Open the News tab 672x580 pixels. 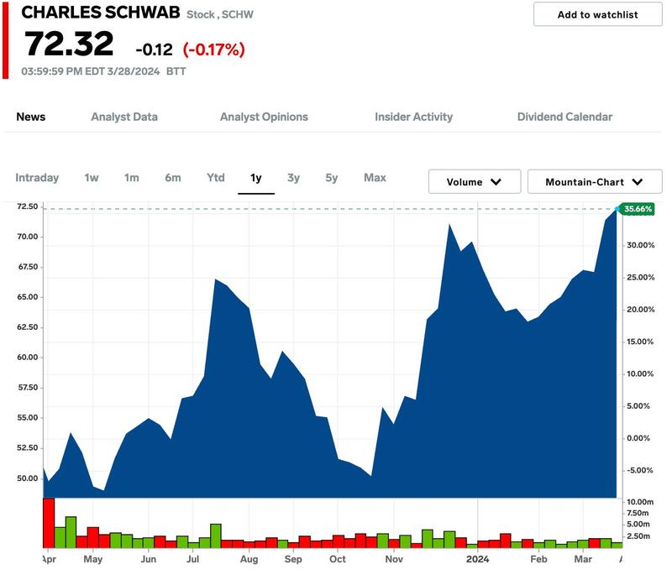31,117
